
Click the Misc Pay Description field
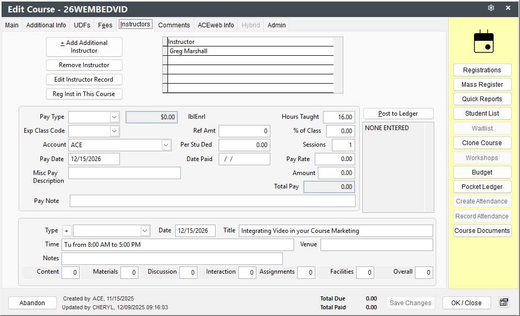pos(125,173)
